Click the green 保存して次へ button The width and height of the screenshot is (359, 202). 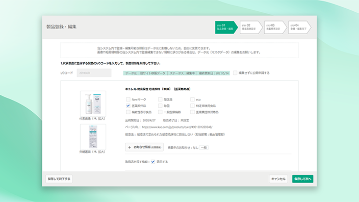tap(303, 179)
